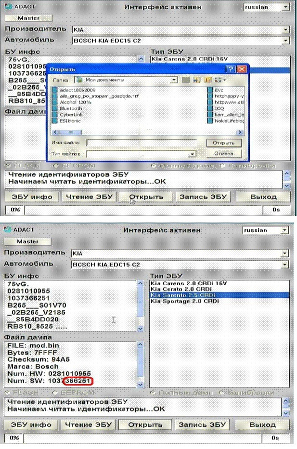The width and height of the screenshot is (297, 449).
Task: Expand Автомобиль BOSCH KIA EDC15 C2 in lower window
Action: click(284, 264)
